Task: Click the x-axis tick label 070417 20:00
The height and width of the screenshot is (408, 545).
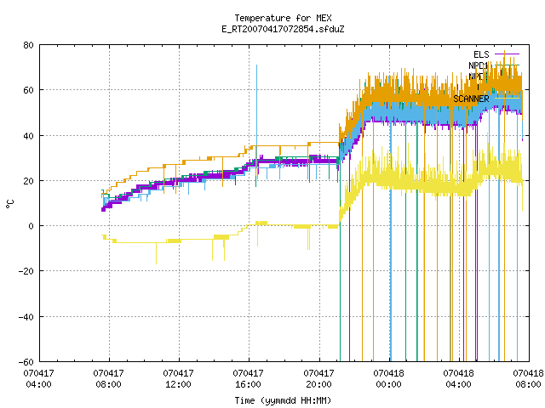Action: tap(318, 378)
